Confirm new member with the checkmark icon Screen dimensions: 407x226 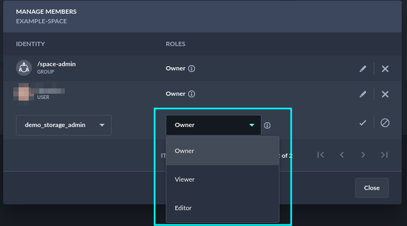pyautogui.click(x=363, y=123)
